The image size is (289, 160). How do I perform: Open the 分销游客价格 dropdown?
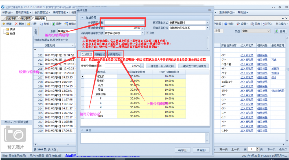coord(207,28)
